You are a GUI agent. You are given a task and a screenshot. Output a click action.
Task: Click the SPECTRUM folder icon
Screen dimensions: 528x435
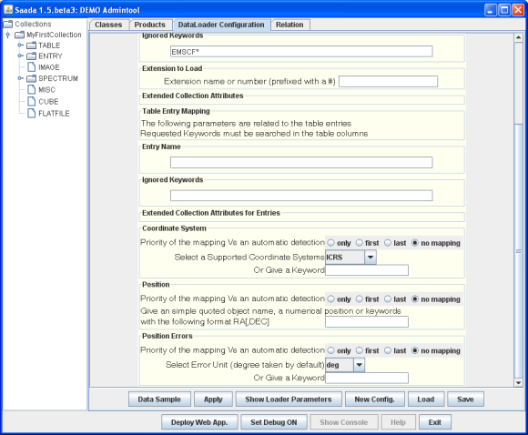(31, 78)
